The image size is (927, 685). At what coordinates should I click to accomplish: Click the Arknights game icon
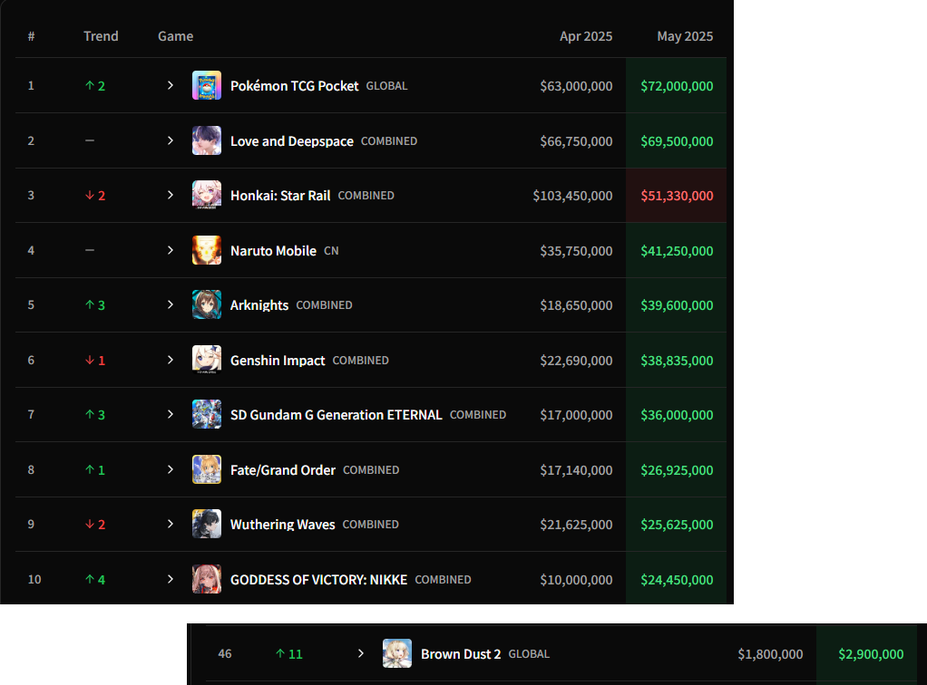tap(206, 304)
